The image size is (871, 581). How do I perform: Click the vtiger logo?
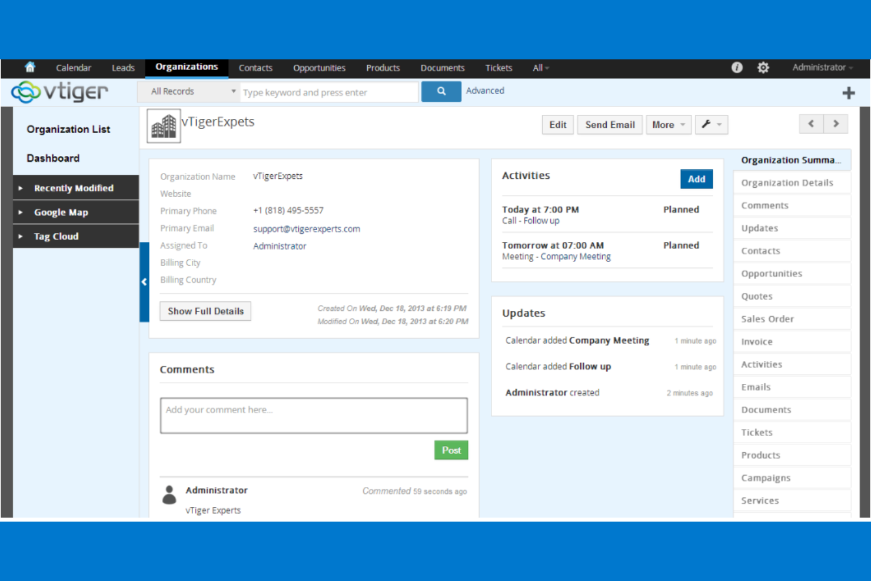point(60,92)
